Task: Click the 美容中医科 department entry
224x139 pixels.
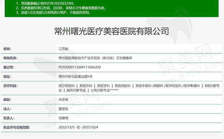Action: tap(143, 86)
